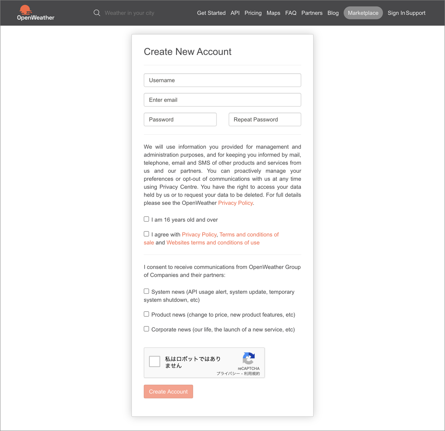Click into the Enter email field
Viewport: 445px width, 431px height.
(222, 100)
